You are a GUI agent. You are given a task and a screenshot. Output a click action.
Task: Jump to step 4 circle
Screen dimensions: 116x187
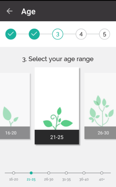pos(81,34)
